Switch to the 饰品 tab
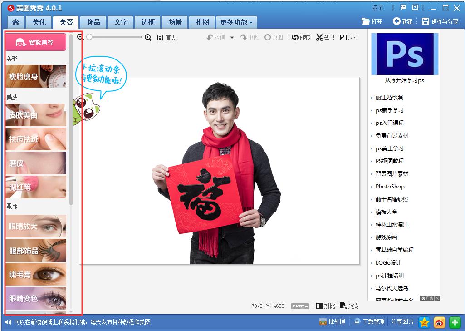The image size is (465, 331). 94,22
